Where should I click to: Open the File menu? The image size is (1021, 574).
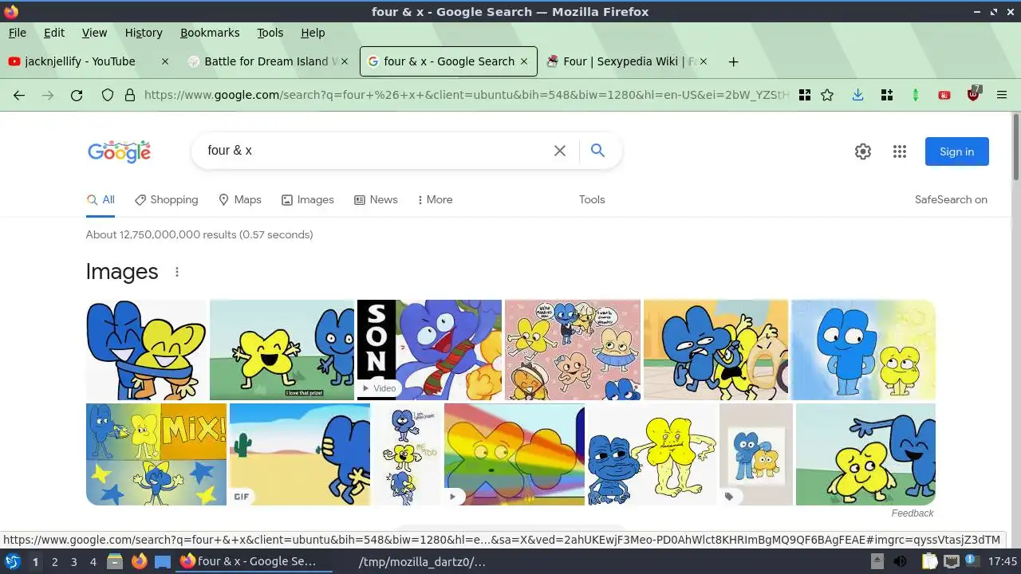18,33
